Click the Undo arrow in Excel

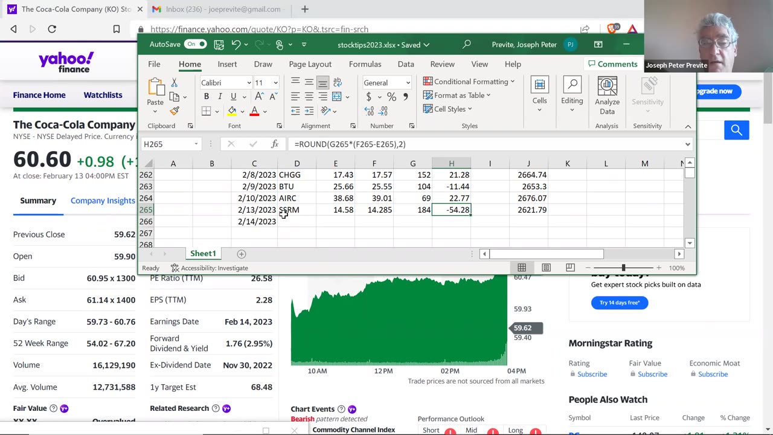click(x=236, y=45)
